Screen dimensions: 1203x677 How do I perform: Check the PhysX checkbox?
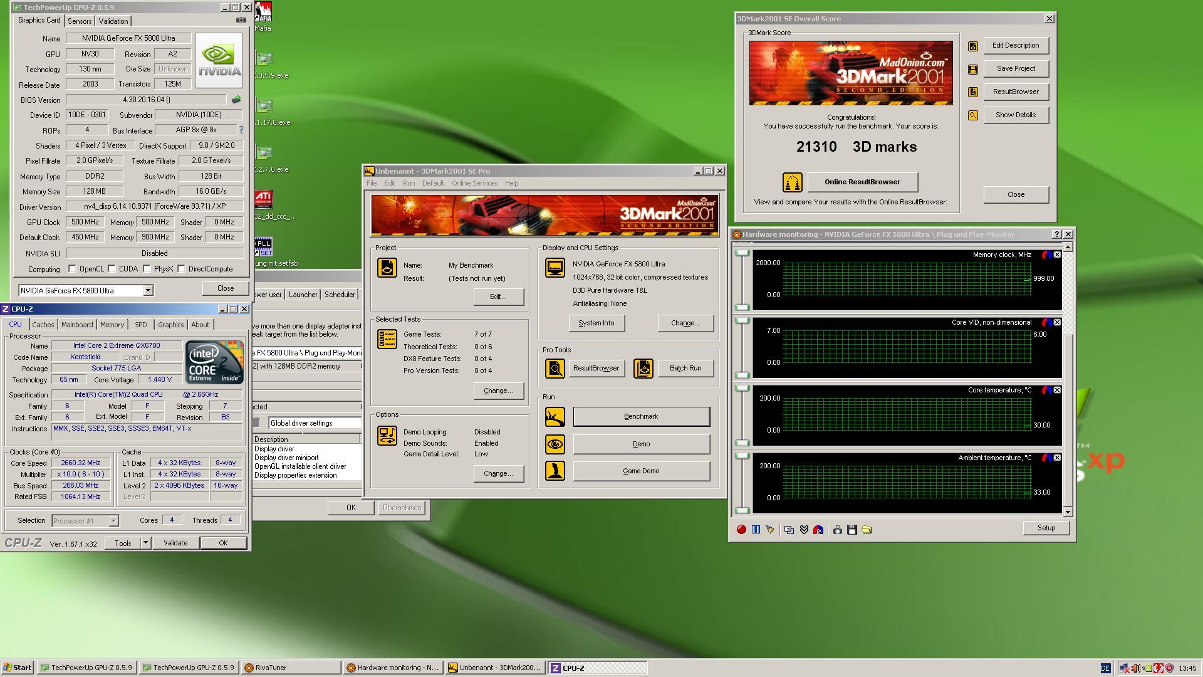coord(147,269)
